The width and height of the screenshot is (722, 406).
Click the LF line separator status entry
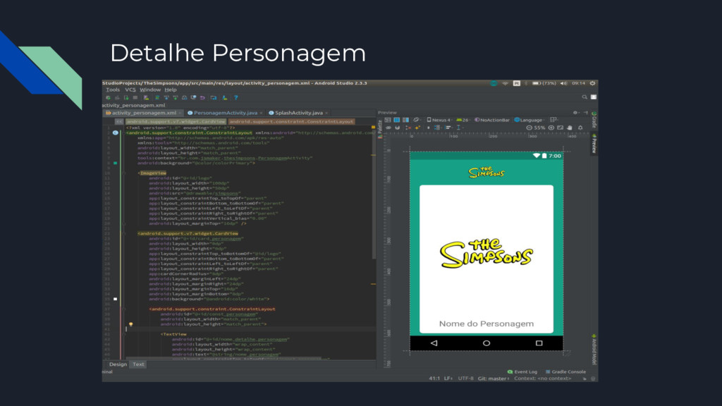point(448,379)
